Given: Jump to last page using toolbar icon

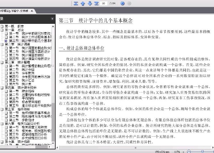Looking at the screenshot, I should pos(96,3).
